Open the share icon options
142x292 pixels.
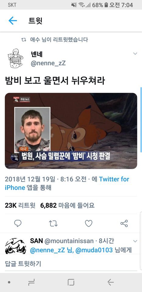tap(124, 223)
